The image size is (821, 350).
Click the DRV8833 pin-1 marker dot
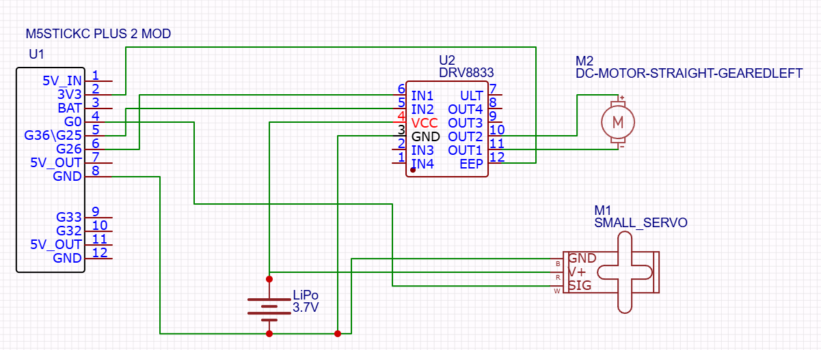tap(413, 169)
